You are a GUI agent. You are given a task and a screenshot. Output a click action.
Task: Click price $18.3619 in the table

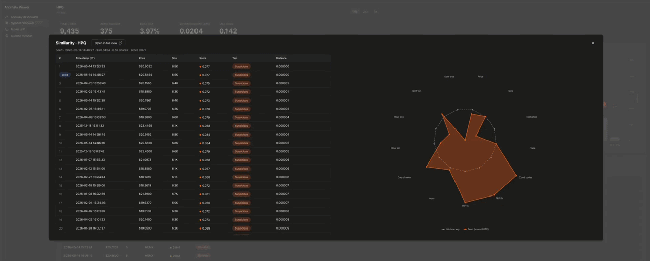(x=145, y=186)
